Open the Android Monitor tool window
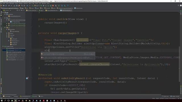Image resolution: width=182 pixels, height=102 pixels. tap(25, 96)
